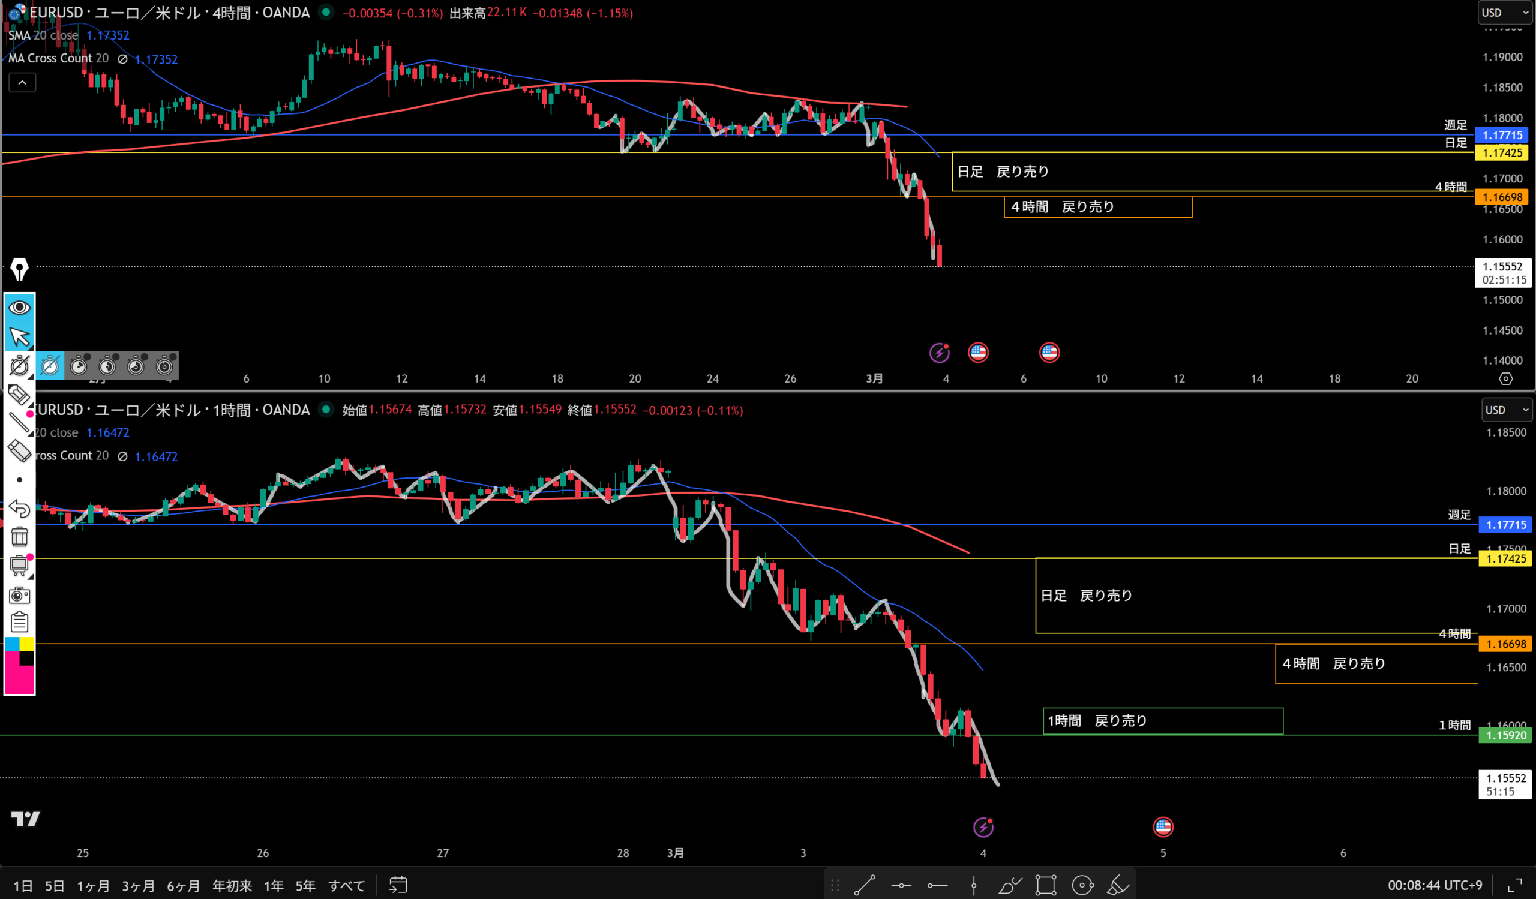Image resolution: width=1536 pixels, height=899 pixels.
Task: Toggle the eye visibility button
Action: (20, 308)
